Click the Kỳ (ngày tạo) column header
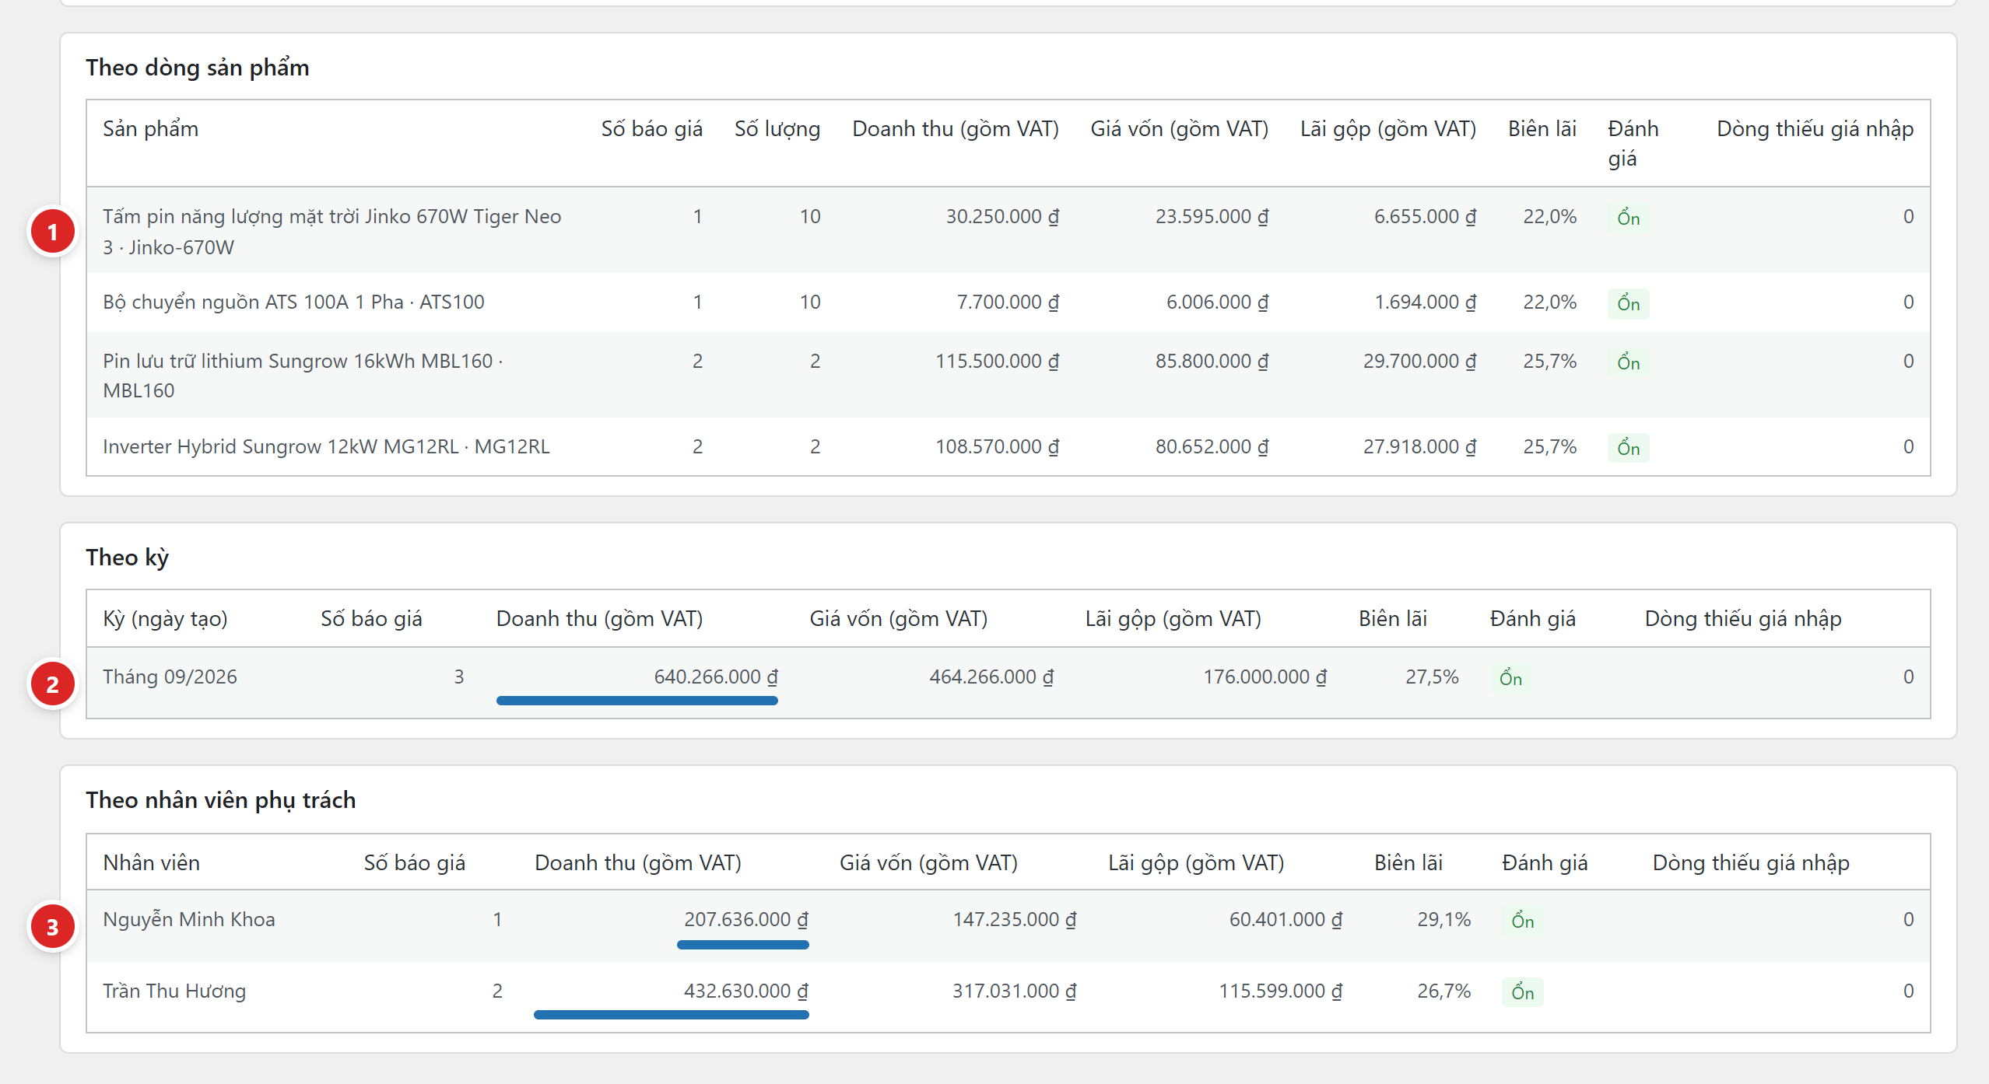The image size is (1989, 1084). (x=165, y=618)
